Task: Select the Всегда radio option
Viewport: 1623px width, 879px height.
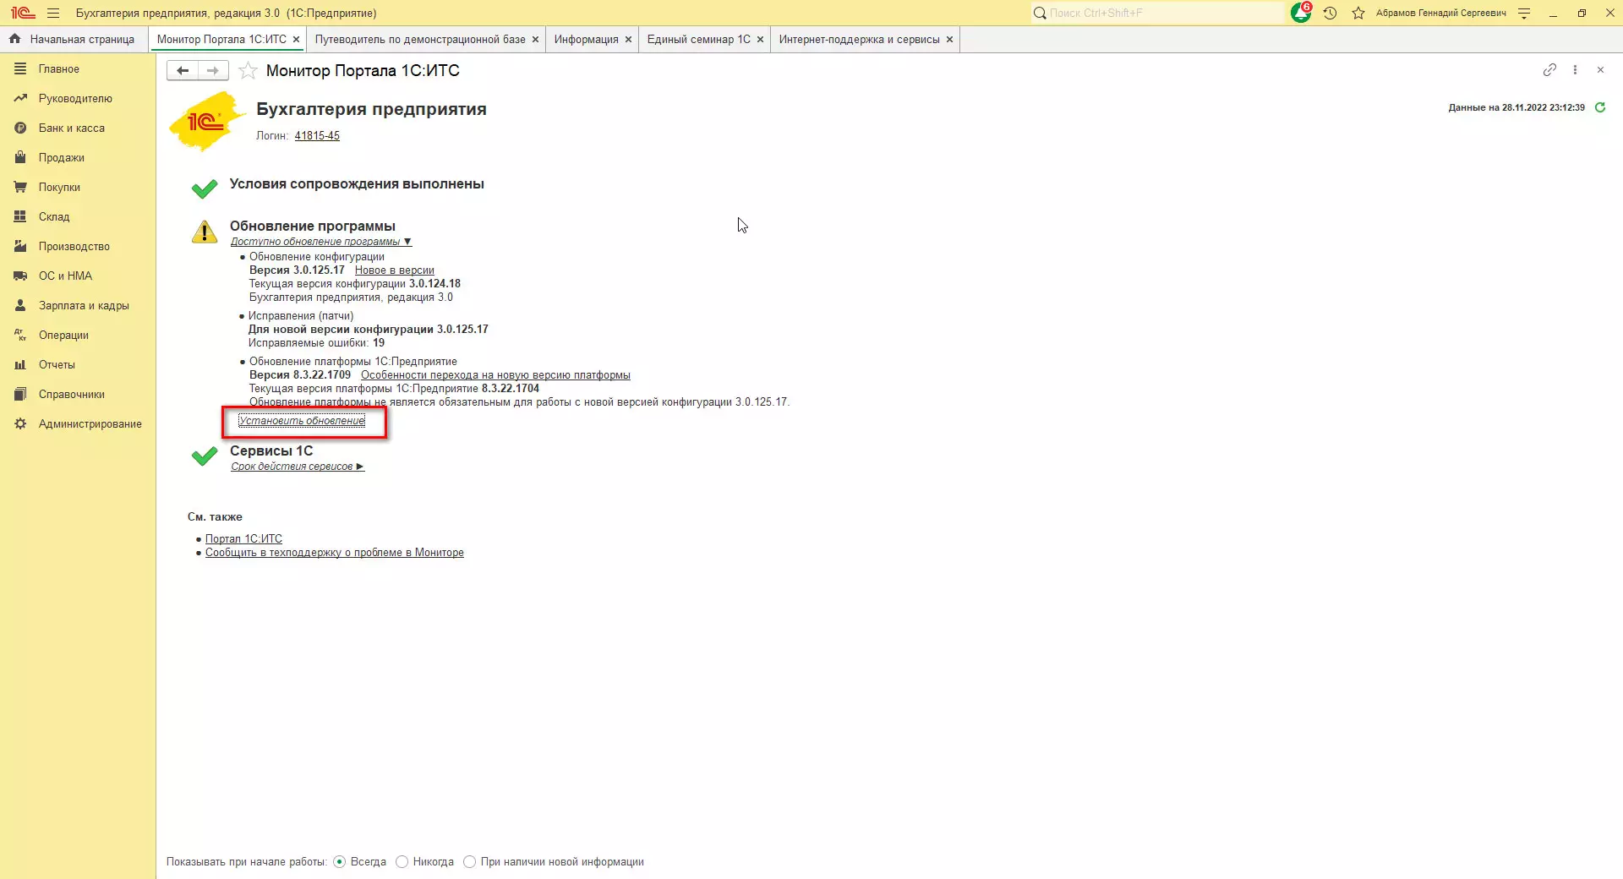Action: tap(340, 861)
